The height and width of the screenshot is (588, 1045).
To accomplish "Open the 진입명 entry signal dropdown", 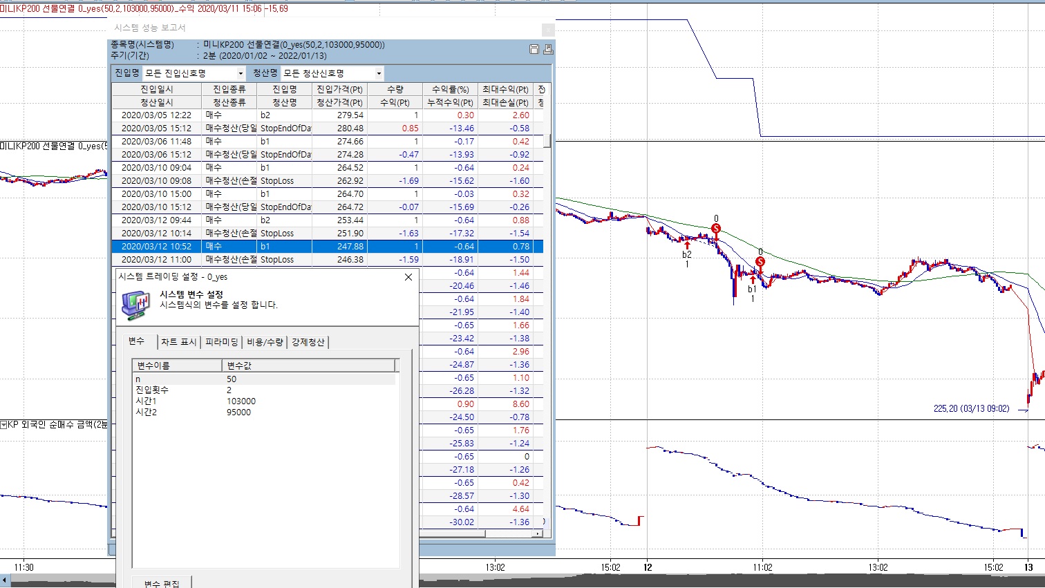I will (241, 73).
